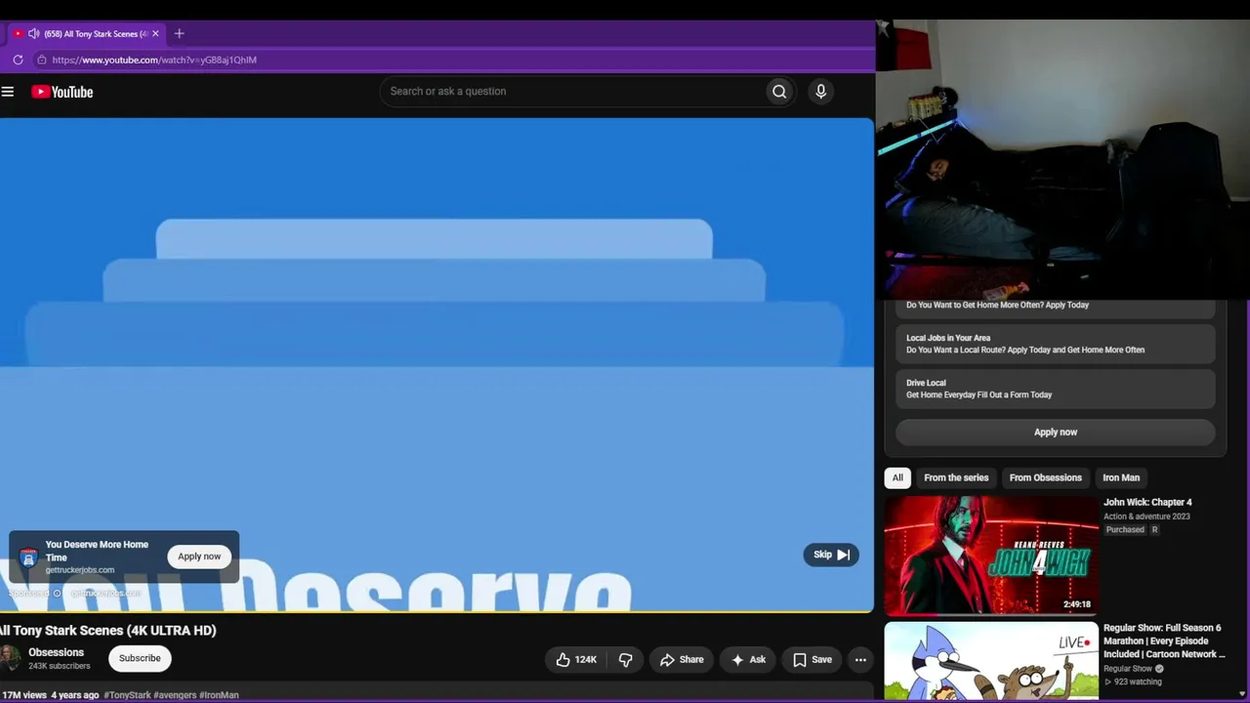Screen dimensions: 1250x703
Task: Reload the page in the browser
Action: coord(18,60)
